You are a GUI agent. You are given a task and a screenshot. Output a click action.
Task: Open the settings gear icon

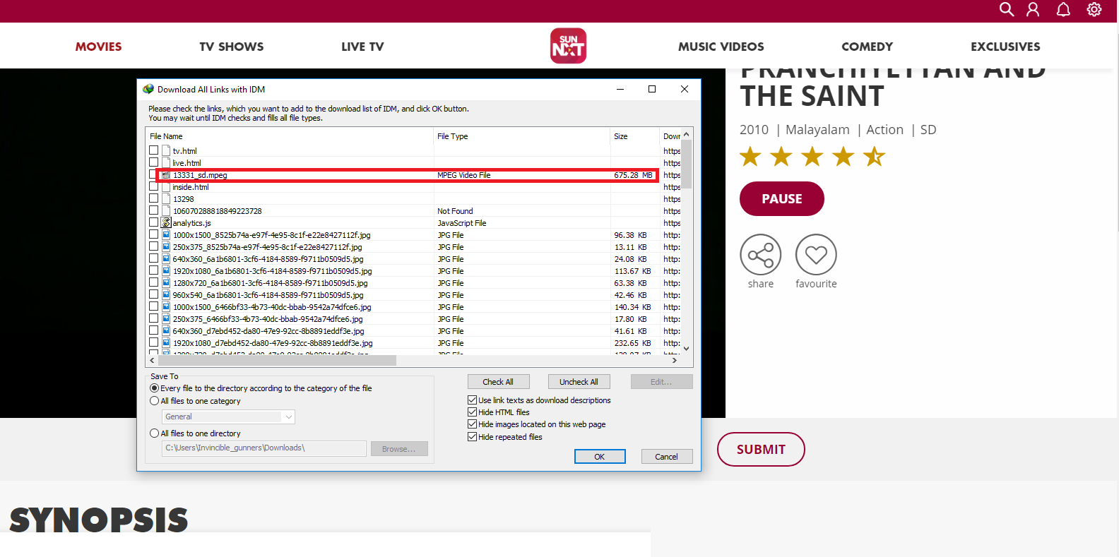(1094, 9)
